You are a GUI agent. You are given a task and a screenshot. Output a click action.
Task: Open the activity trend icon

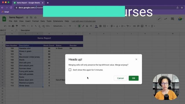pos(166,19)
